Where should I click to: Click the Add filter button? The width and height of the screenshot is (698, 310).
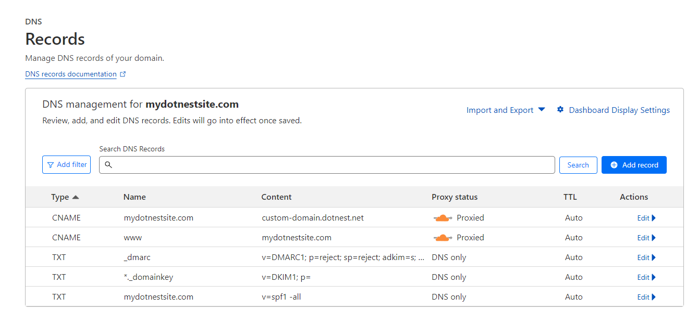[x=67, y=165]
